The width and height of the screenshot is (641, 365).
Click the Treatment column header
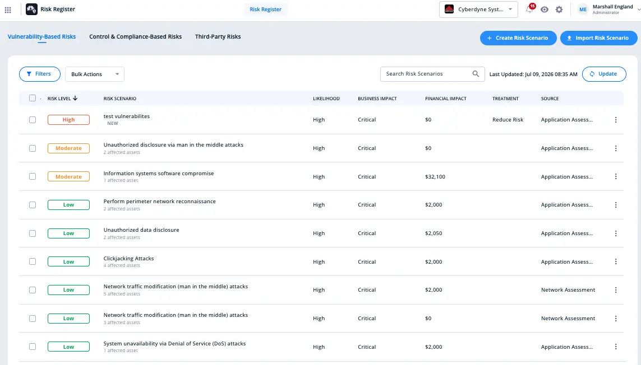click(505, 99)
